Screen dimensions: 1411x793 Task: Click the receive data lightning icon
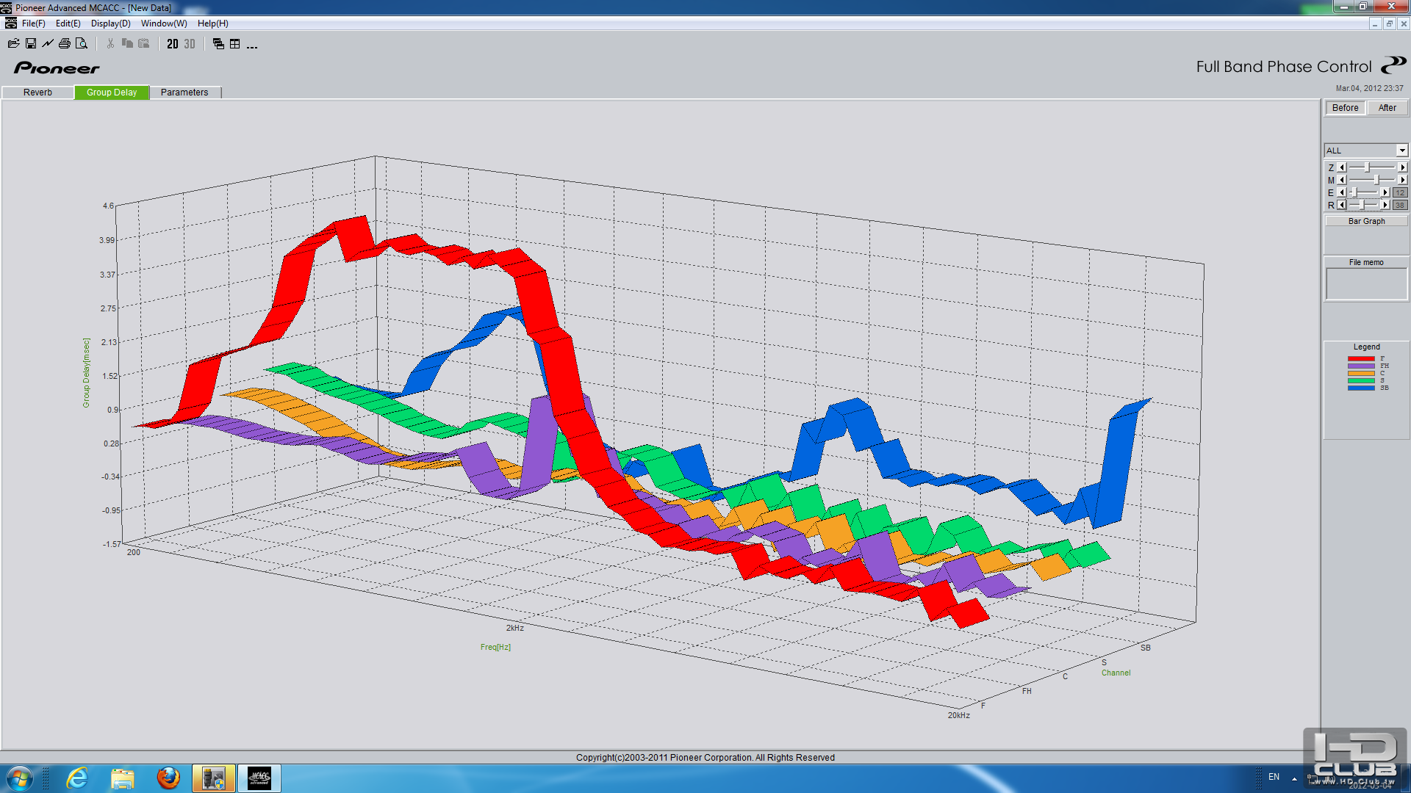(48, 44)
